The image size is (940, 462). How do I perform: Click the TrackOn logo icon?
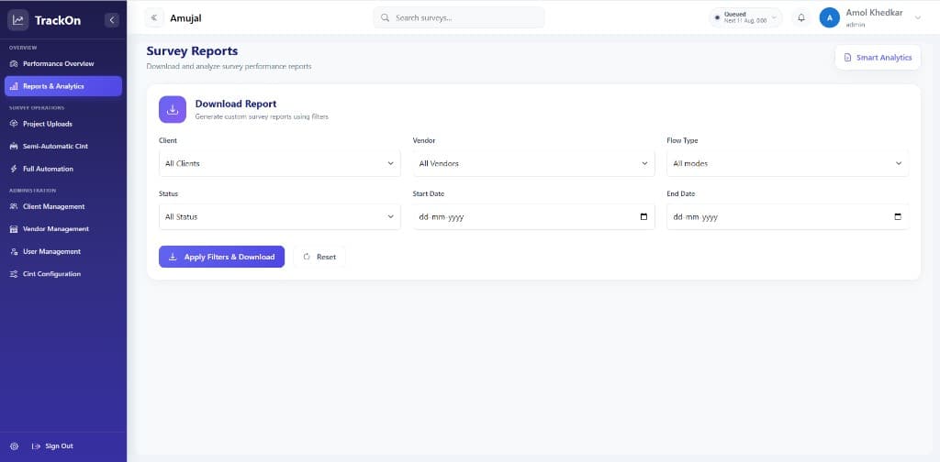coord(18,20)
